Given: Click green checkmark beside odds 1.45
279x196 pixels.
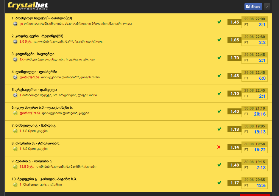Looking at the screenshot, I should (219, 22).
